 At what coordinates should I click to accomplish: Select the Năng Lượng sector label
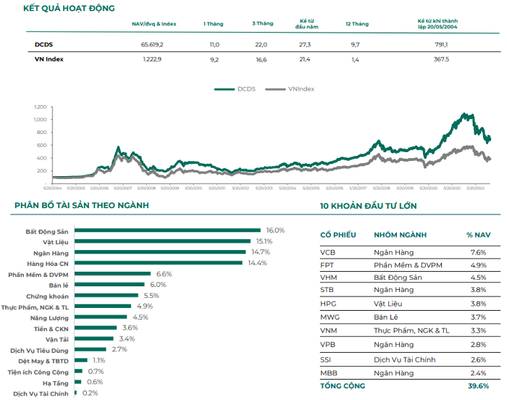point(49,317)
